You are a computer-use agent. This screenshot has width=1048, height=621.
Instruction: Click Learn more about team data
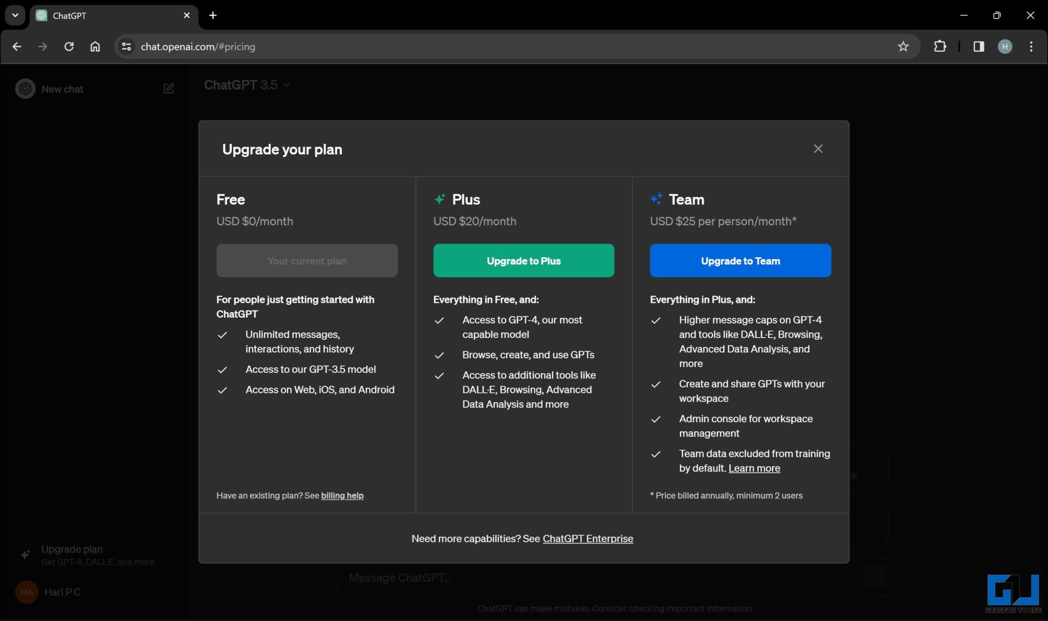754,469
